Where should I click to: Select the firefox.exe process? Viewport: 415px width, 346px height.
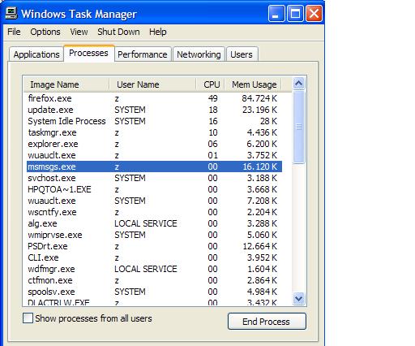154,98
